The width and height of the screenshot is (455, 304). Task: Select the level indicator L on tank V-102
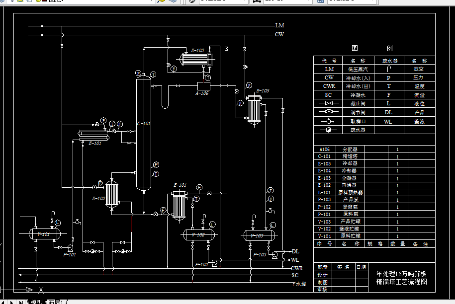point(212,225)
